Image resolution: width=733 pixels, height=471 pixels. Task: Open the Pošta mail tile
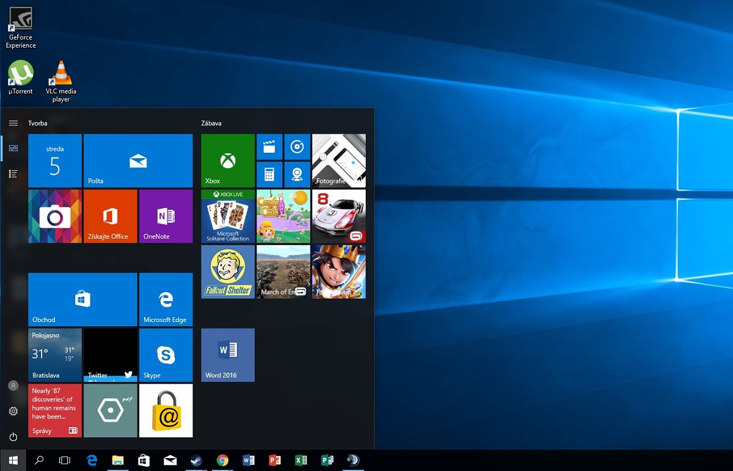pos(138,161)
